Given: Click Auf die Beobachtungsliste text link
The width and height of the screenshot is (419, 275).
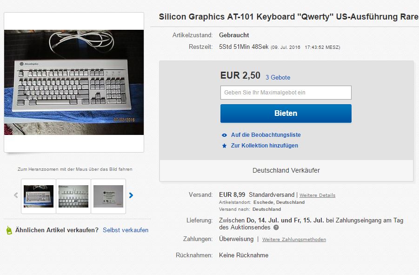Looking at the screenshot, I should [x=266, y=135].
